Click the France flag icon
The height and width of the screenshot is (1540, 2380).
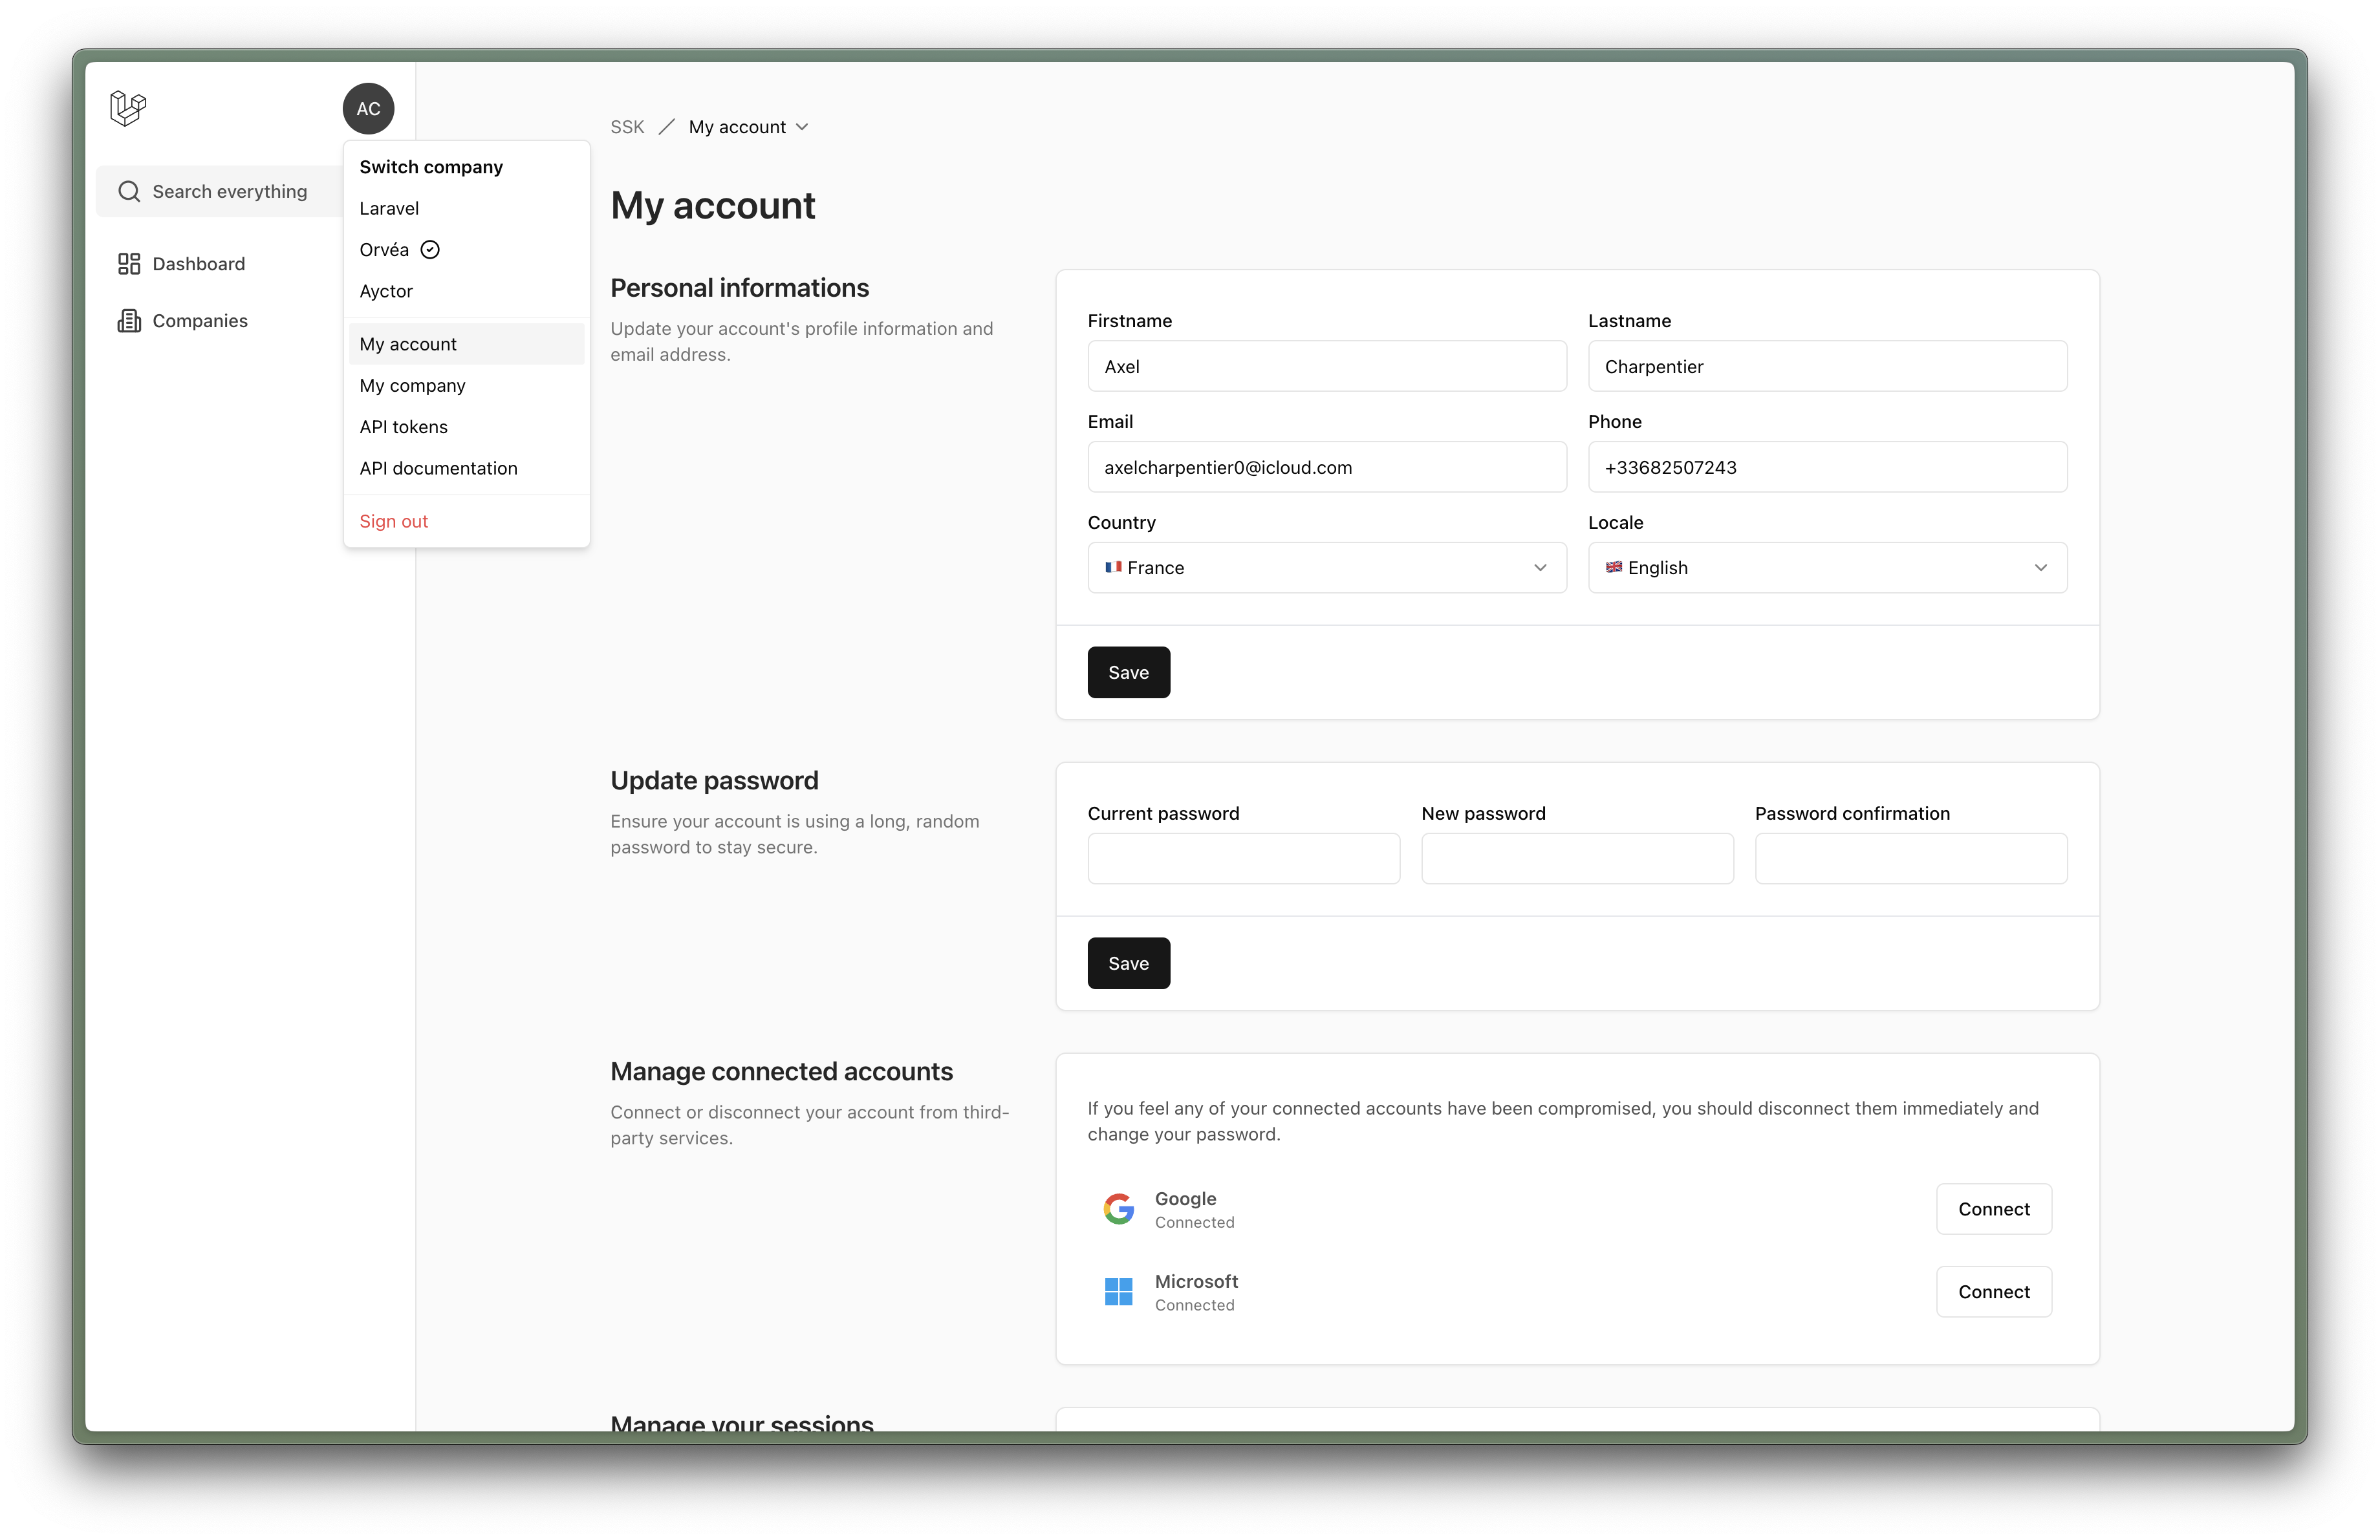pyautogui.click(x=1113, y=568)
